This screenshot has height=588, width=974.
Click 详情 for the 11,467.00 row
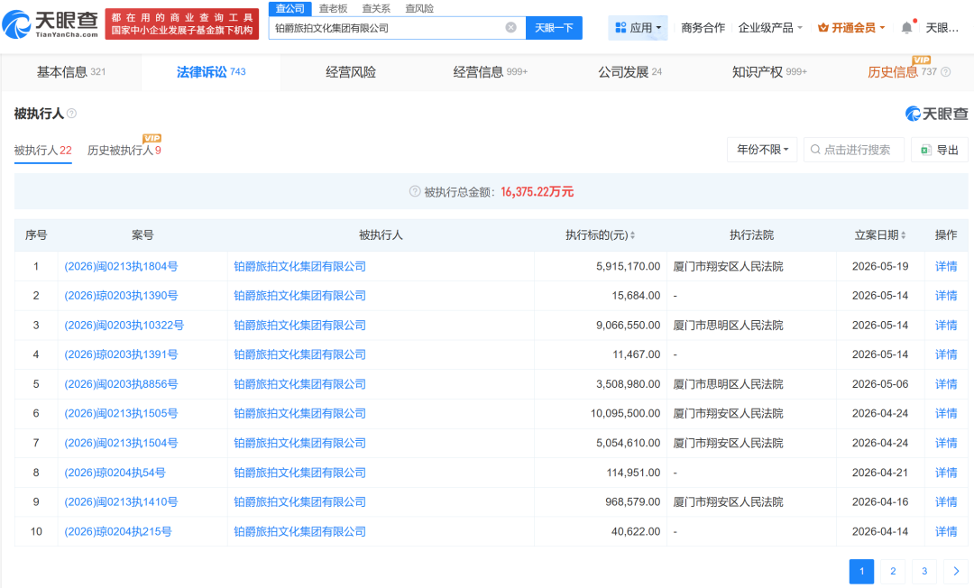[x=946, y=354]
